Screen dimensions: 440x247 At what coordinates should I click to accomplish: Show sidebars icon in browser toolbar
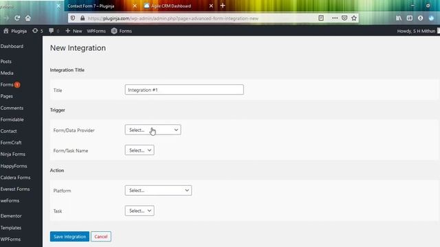click(x=410, y=19)
